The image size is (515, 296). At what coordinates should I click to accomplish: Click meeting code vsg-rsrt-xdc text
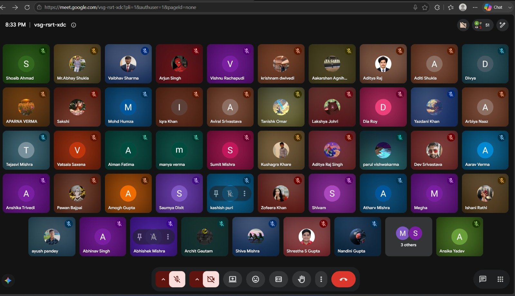(x=50, y=25)
